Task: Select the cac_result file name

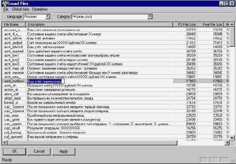Action: 12,128
